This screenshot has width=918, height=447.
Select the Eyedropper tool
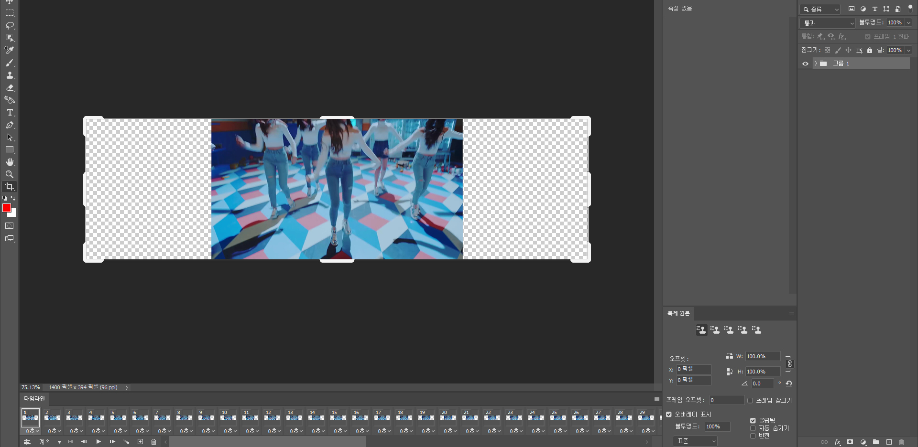(10, 50)
